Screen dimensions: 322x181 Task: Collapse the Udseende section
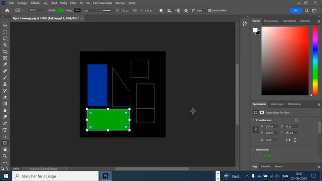tap(253, 150)
